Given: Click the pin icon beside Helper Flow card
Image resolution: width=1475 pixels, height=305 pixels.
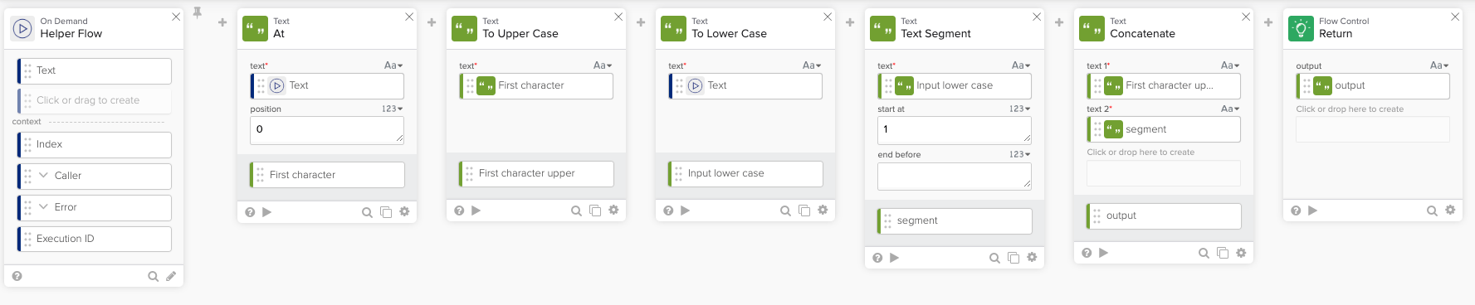Looking at the screenshot, I should [x=198, y=12].
